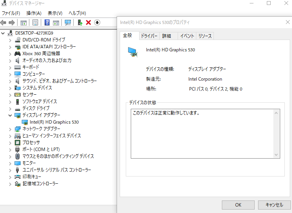
Task: Click the ユニバーサル シリアル バス USB icon
Action: tap(17, 170)
